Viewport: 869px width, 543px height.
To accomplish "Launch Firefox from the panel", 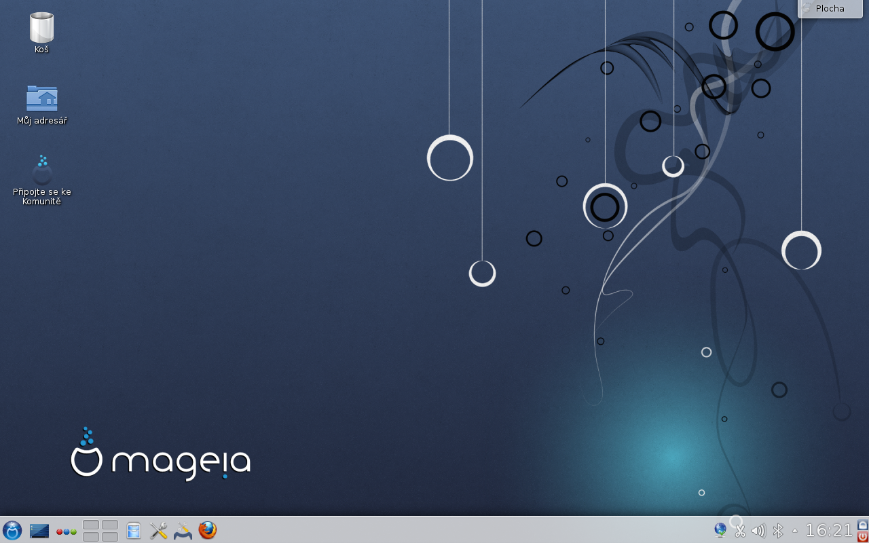I will (x=207, y=530).
